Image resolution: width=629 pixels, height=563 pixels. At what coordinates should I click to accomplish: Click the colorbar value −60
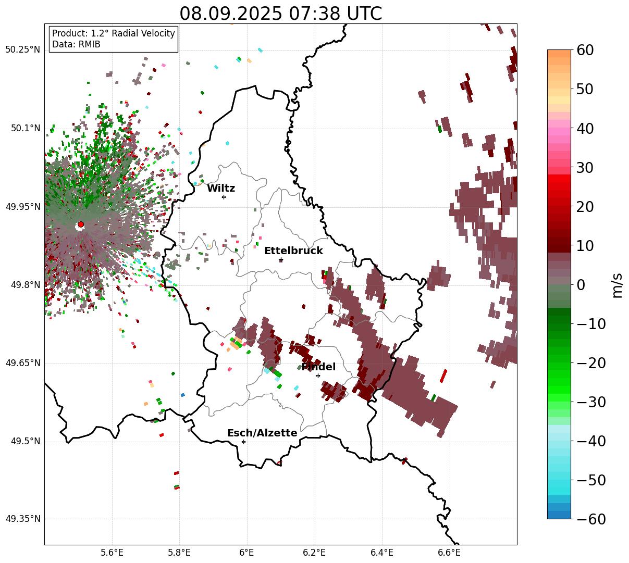[x=590, y=519]
